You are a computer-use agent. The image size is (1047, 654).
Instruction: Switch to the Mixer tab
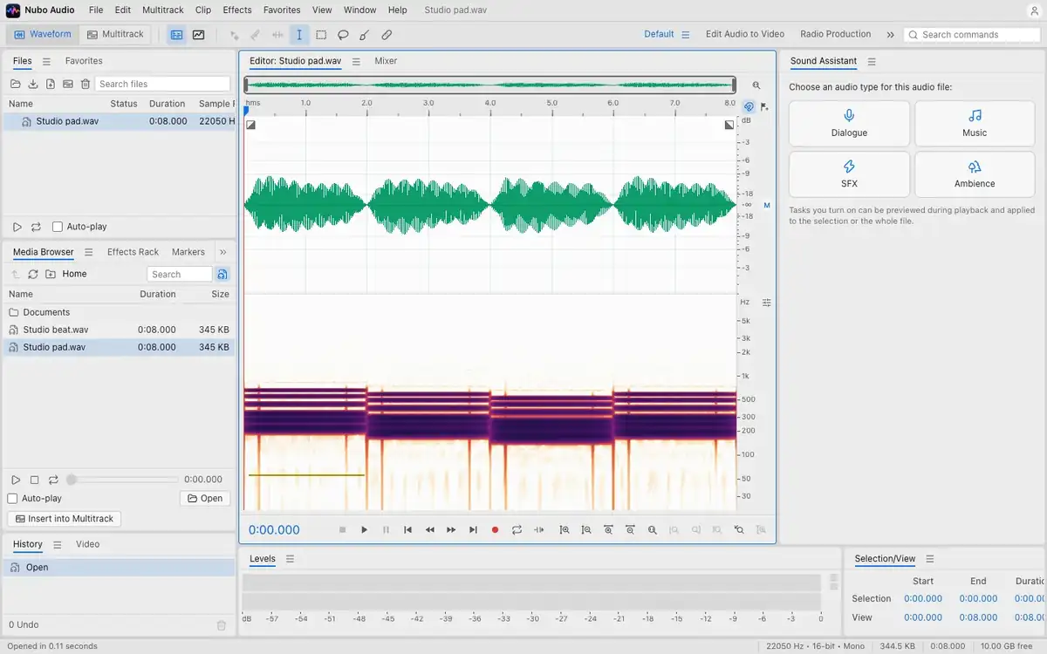click(386, 61)
